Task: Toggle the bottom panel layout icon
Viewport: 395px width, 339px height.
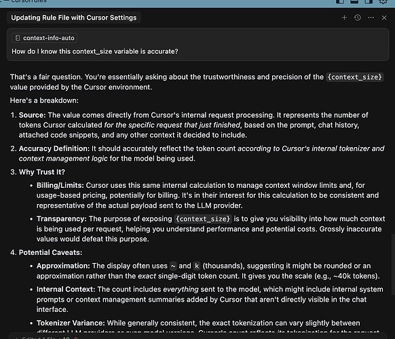Action: point(354,1)
